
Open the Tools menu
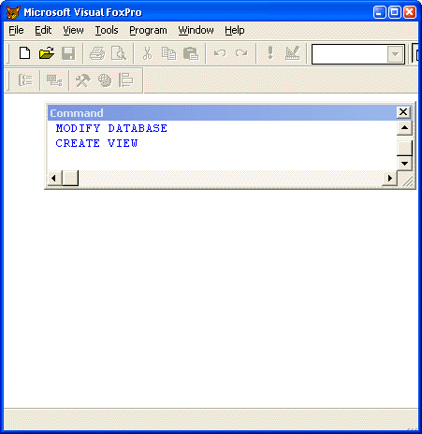[x=107, y=30]
